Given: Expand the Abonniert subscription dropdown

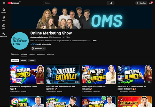Looking at the screenshot, I should [x=38, y=48].
